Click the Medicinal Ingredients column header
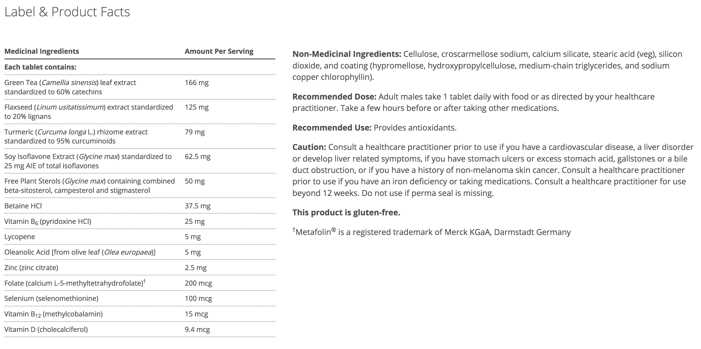The height and width of the screenshot is (349, 701). pos(42,51)
